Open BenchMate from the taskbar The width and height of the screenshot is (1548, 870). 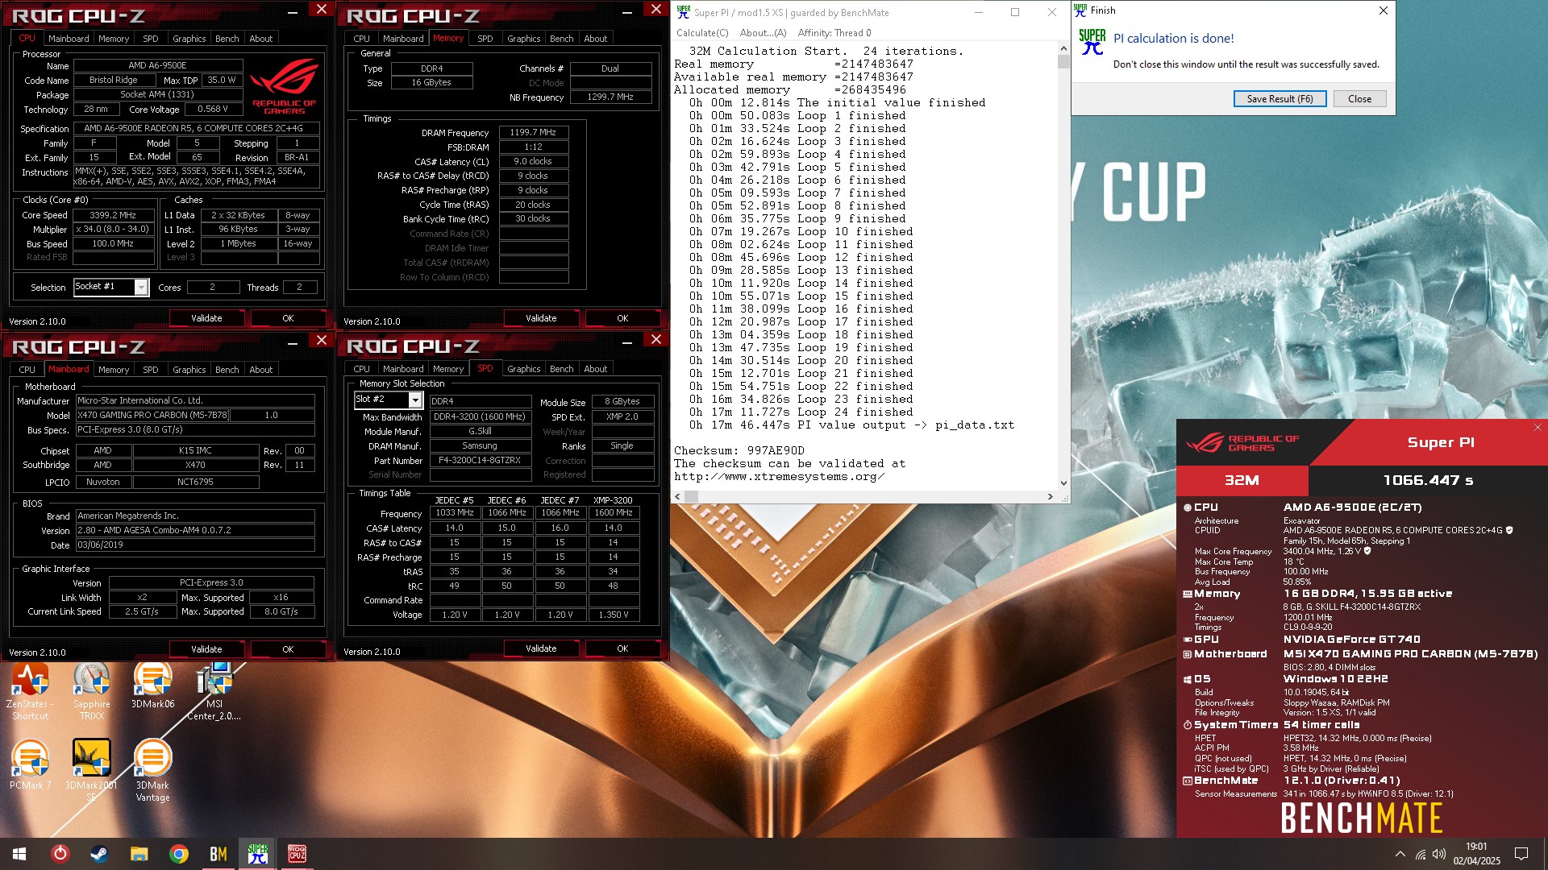(218, 854)
